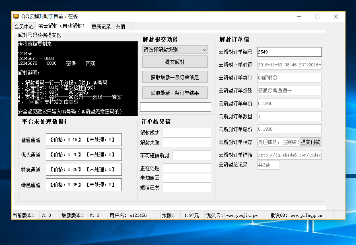Close the QQ云解封助手 window

[x=336, y=16]
